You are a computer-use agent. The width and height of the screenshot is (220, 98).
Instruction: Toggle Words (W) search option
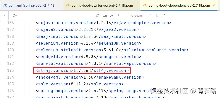[x=111, y=16]
